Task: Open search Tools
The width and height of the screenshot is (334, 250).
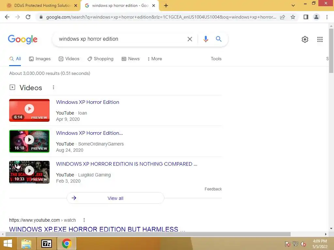Action: [x=216, y=59]
